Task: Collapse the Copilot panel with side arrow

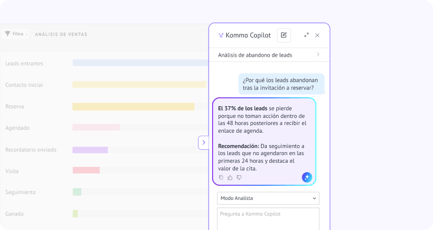Action: [x=203, y=143]
